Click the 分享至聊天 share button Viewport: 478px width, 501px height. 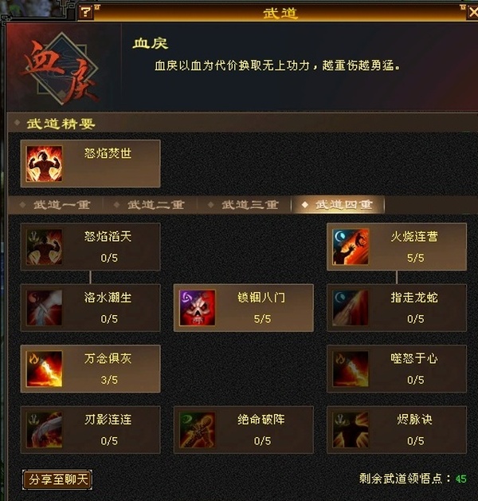pos(57,479)
